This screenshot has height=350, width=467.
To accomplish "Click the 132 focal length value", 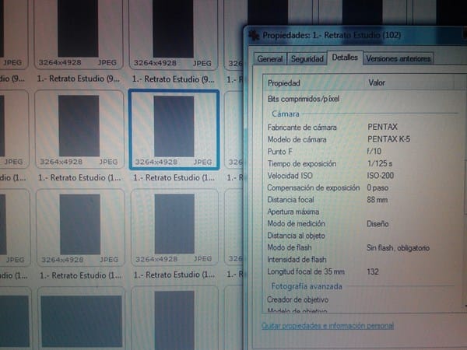I will click(x=373, y=271).
